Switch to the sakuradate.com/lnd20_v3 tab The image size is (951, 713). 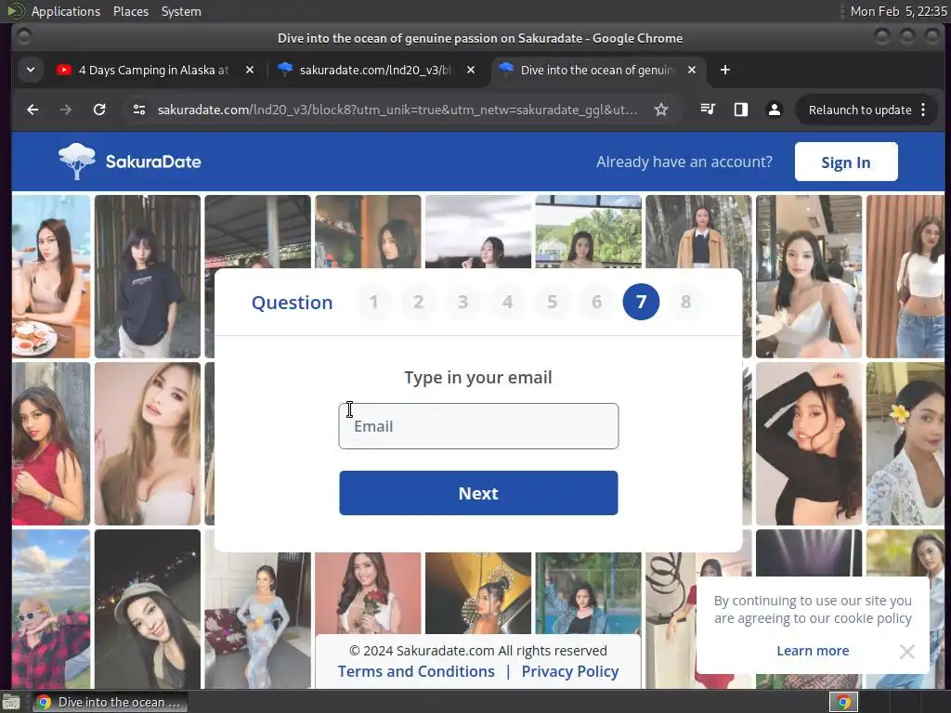click(376, 70)
